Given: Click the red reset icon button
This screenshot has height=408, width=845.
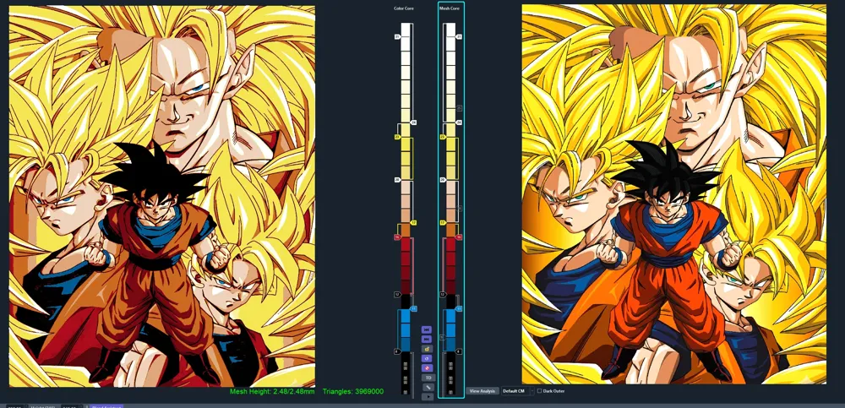Looking at the screenshot, I should [426, 368].
